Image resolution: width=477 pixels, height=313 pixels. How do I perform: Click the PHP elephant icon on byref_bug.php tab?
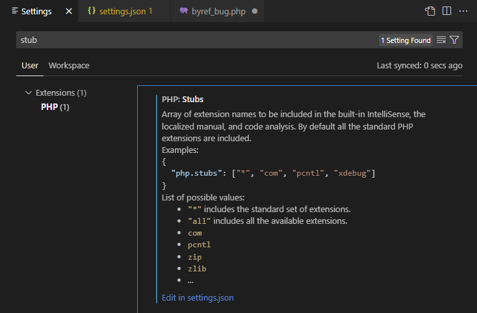pyautogui.click(x=185, y=11)
